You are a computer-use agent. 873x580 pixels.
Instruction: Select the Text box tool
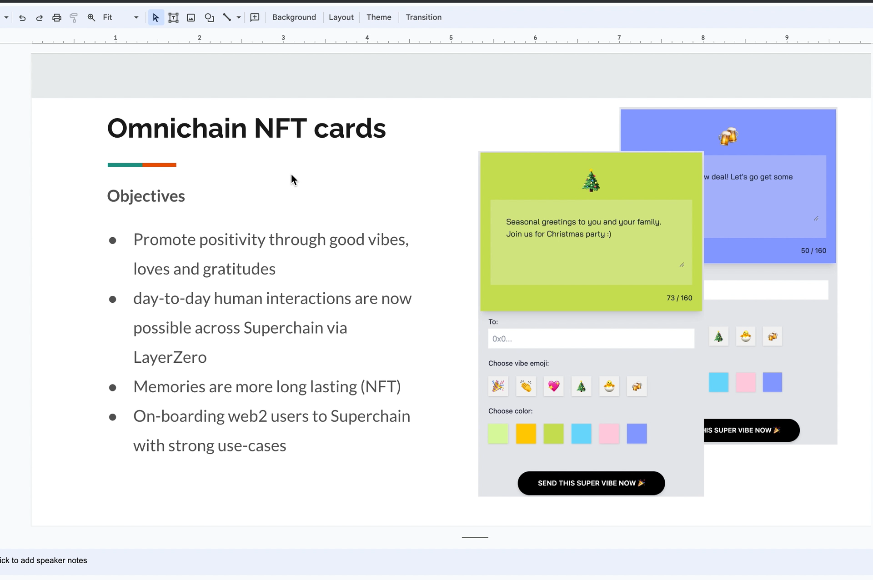click(x=173, y=18)
